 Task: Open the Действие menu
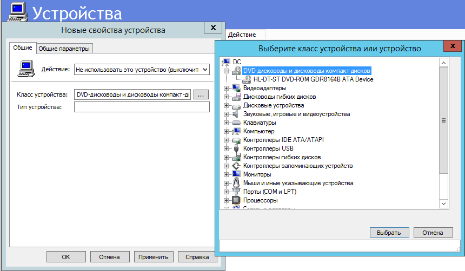point(242,35)
